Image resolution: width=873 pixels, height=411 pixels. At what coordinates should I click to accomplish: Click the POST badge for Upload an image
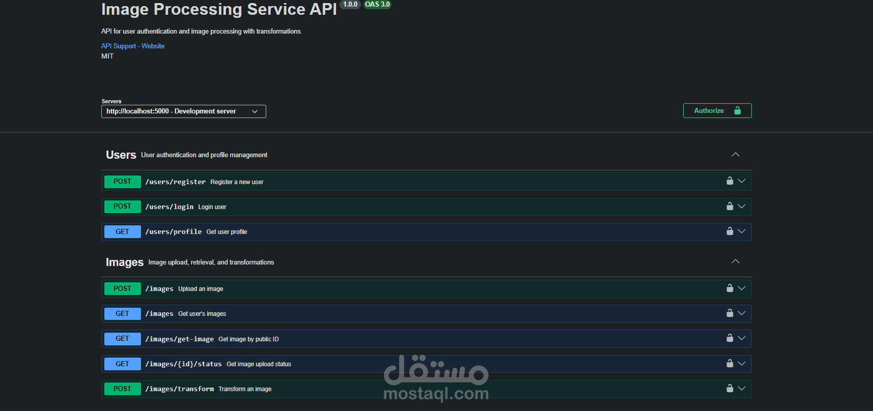coord(123,289)
